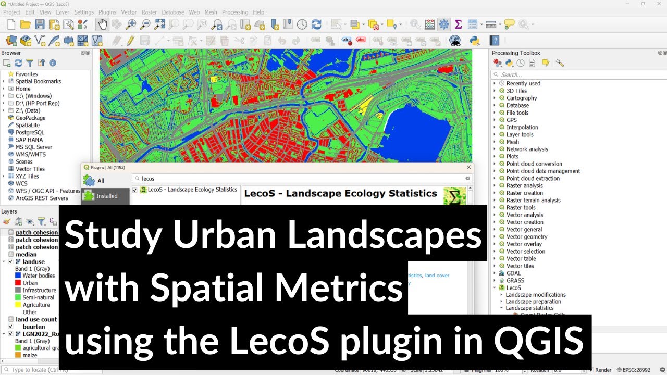
Task: Open the temporal controller clock icon
Action: pyautogui.click(x=302, y=24)
